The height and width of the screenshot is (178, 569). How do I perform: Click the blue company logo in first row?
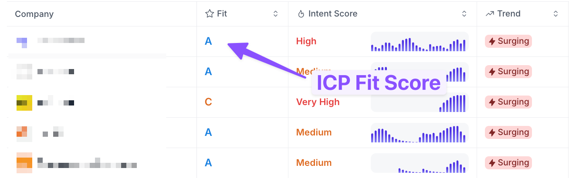point(22,42)
